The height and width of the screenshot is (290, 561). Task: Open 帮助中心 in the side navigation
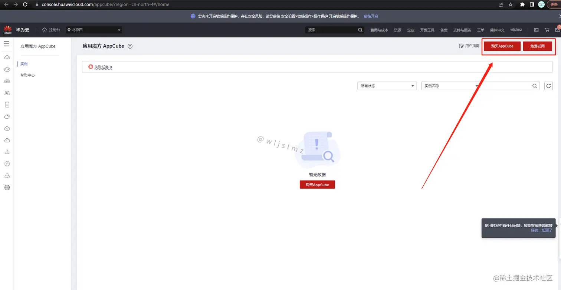point(28,75)
